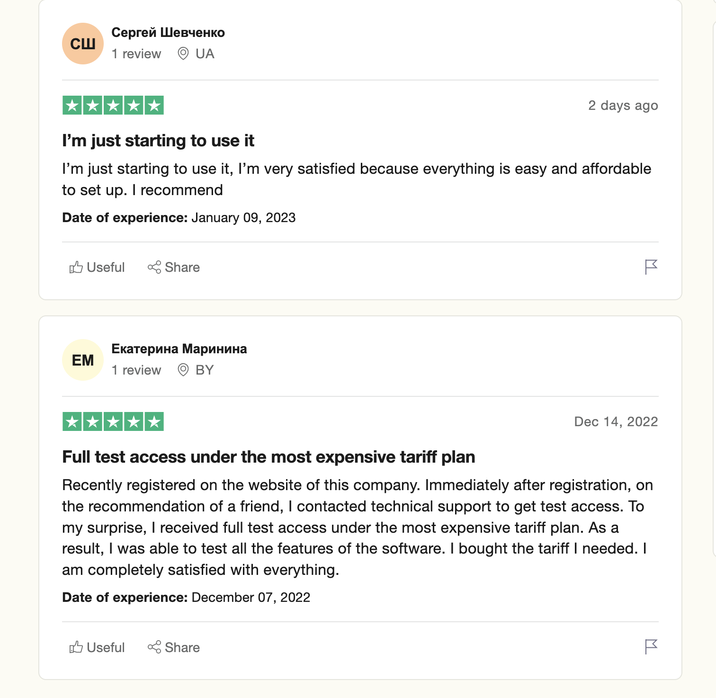716x698 pixels.
Task: Mark Екатерина Маринина's review as Useful
Action: pos(97,647)
